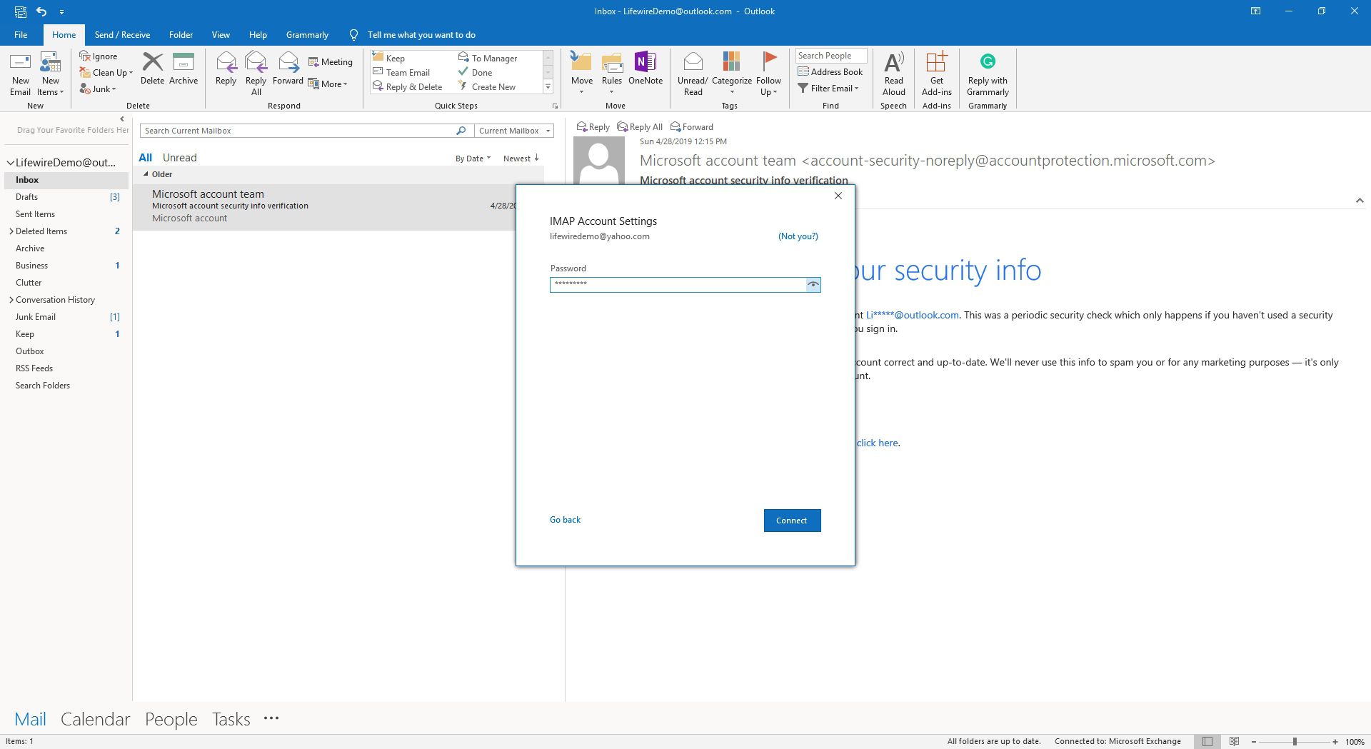Open the Junk dropdown
Image resolution: width=1371 pixels, height=749 pixels.
98,89
